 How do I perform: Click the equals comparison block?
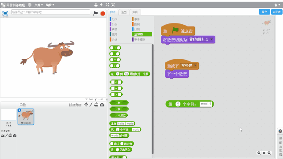(x=116, y=88)
